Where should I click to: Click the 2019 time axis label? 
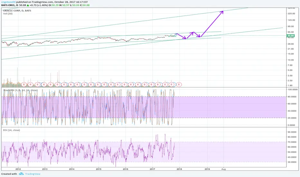click(x=207, y=169)
